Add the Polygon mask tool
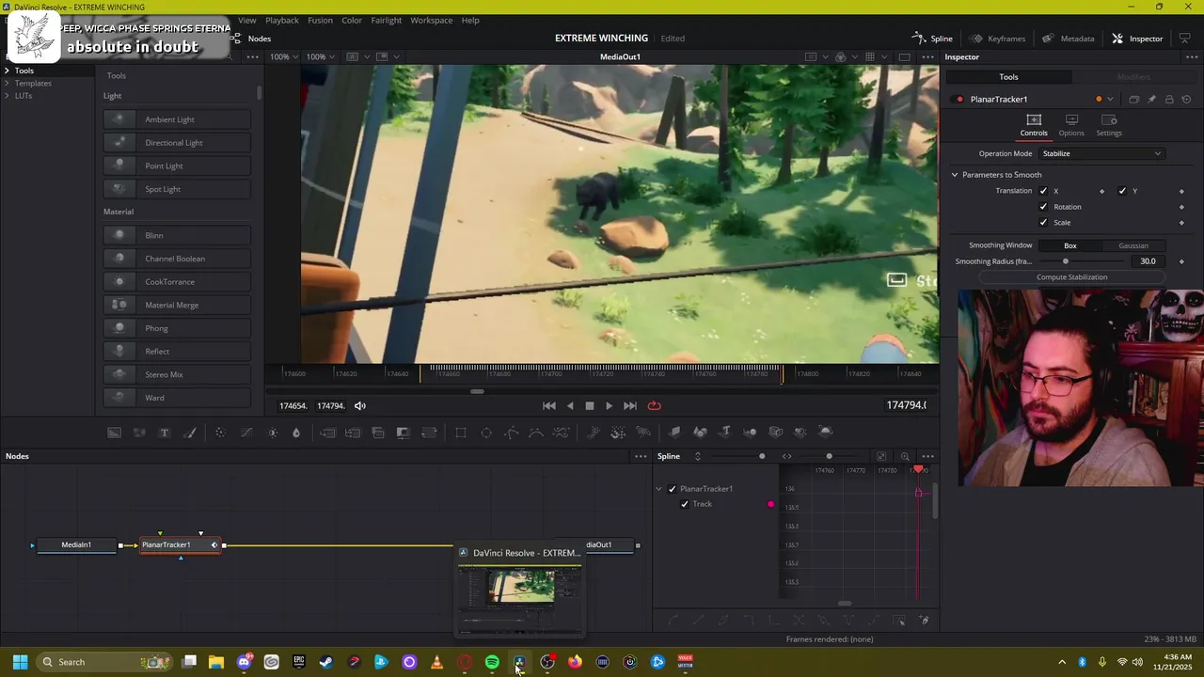Screen dimensions: 1204x677 coord(512,433)
